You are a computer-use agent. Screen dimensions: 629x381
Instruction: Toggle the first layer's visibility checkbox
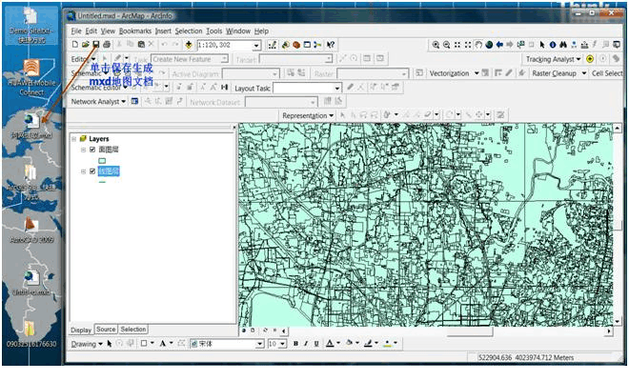[x=92, y=150]
